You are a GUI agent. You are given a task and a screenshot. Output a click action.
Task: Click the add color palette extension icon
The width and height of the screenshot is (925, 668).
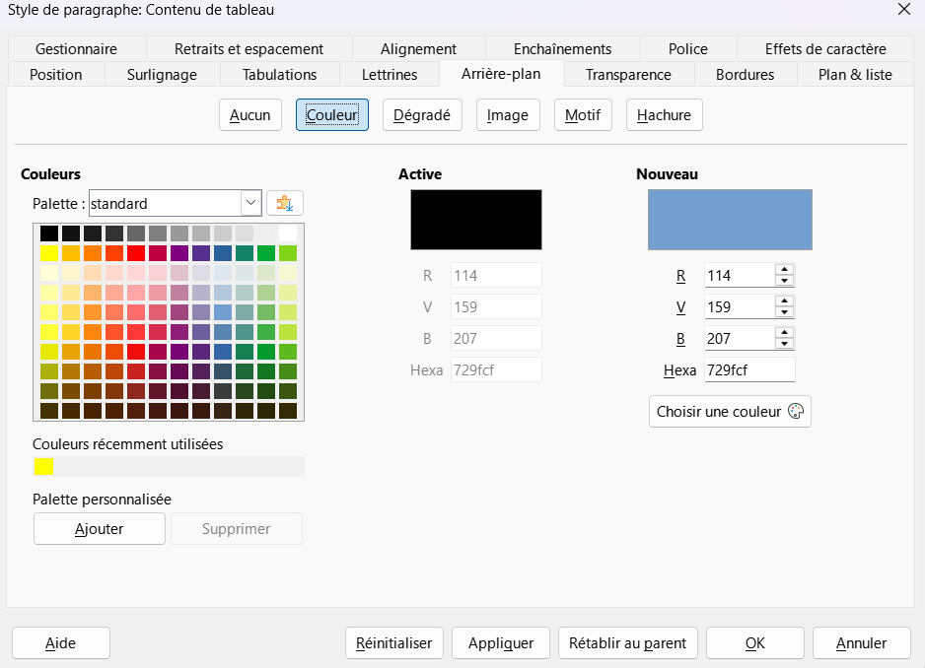285,203
